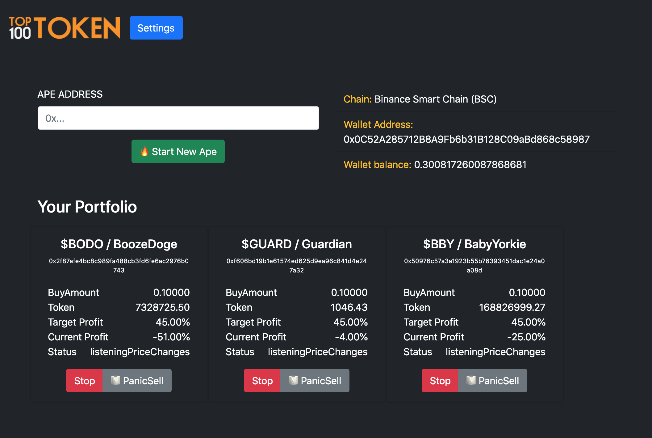Click the wallet address text
The image size is (652, 438).
[466, 139]
